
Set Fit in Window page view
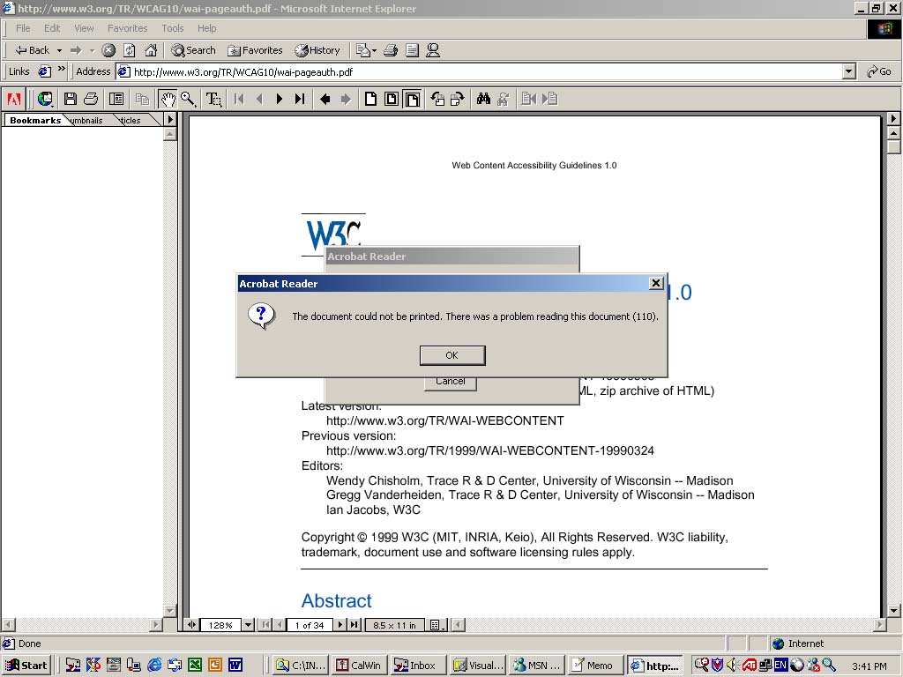[392, 99]
